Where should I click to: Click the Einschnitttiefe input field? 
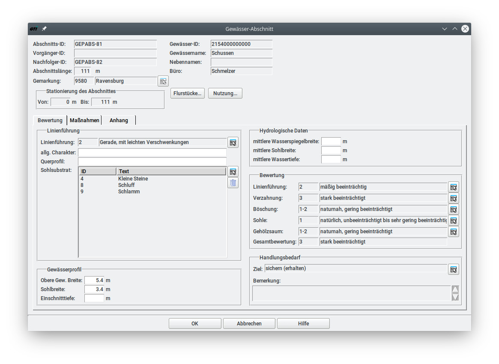94,298
